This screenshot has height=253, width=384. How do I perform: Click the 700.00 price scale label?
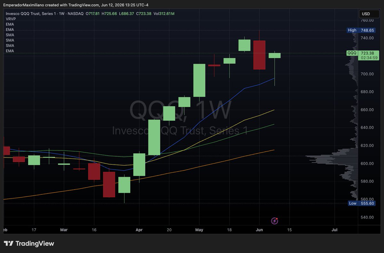point(367,74)
